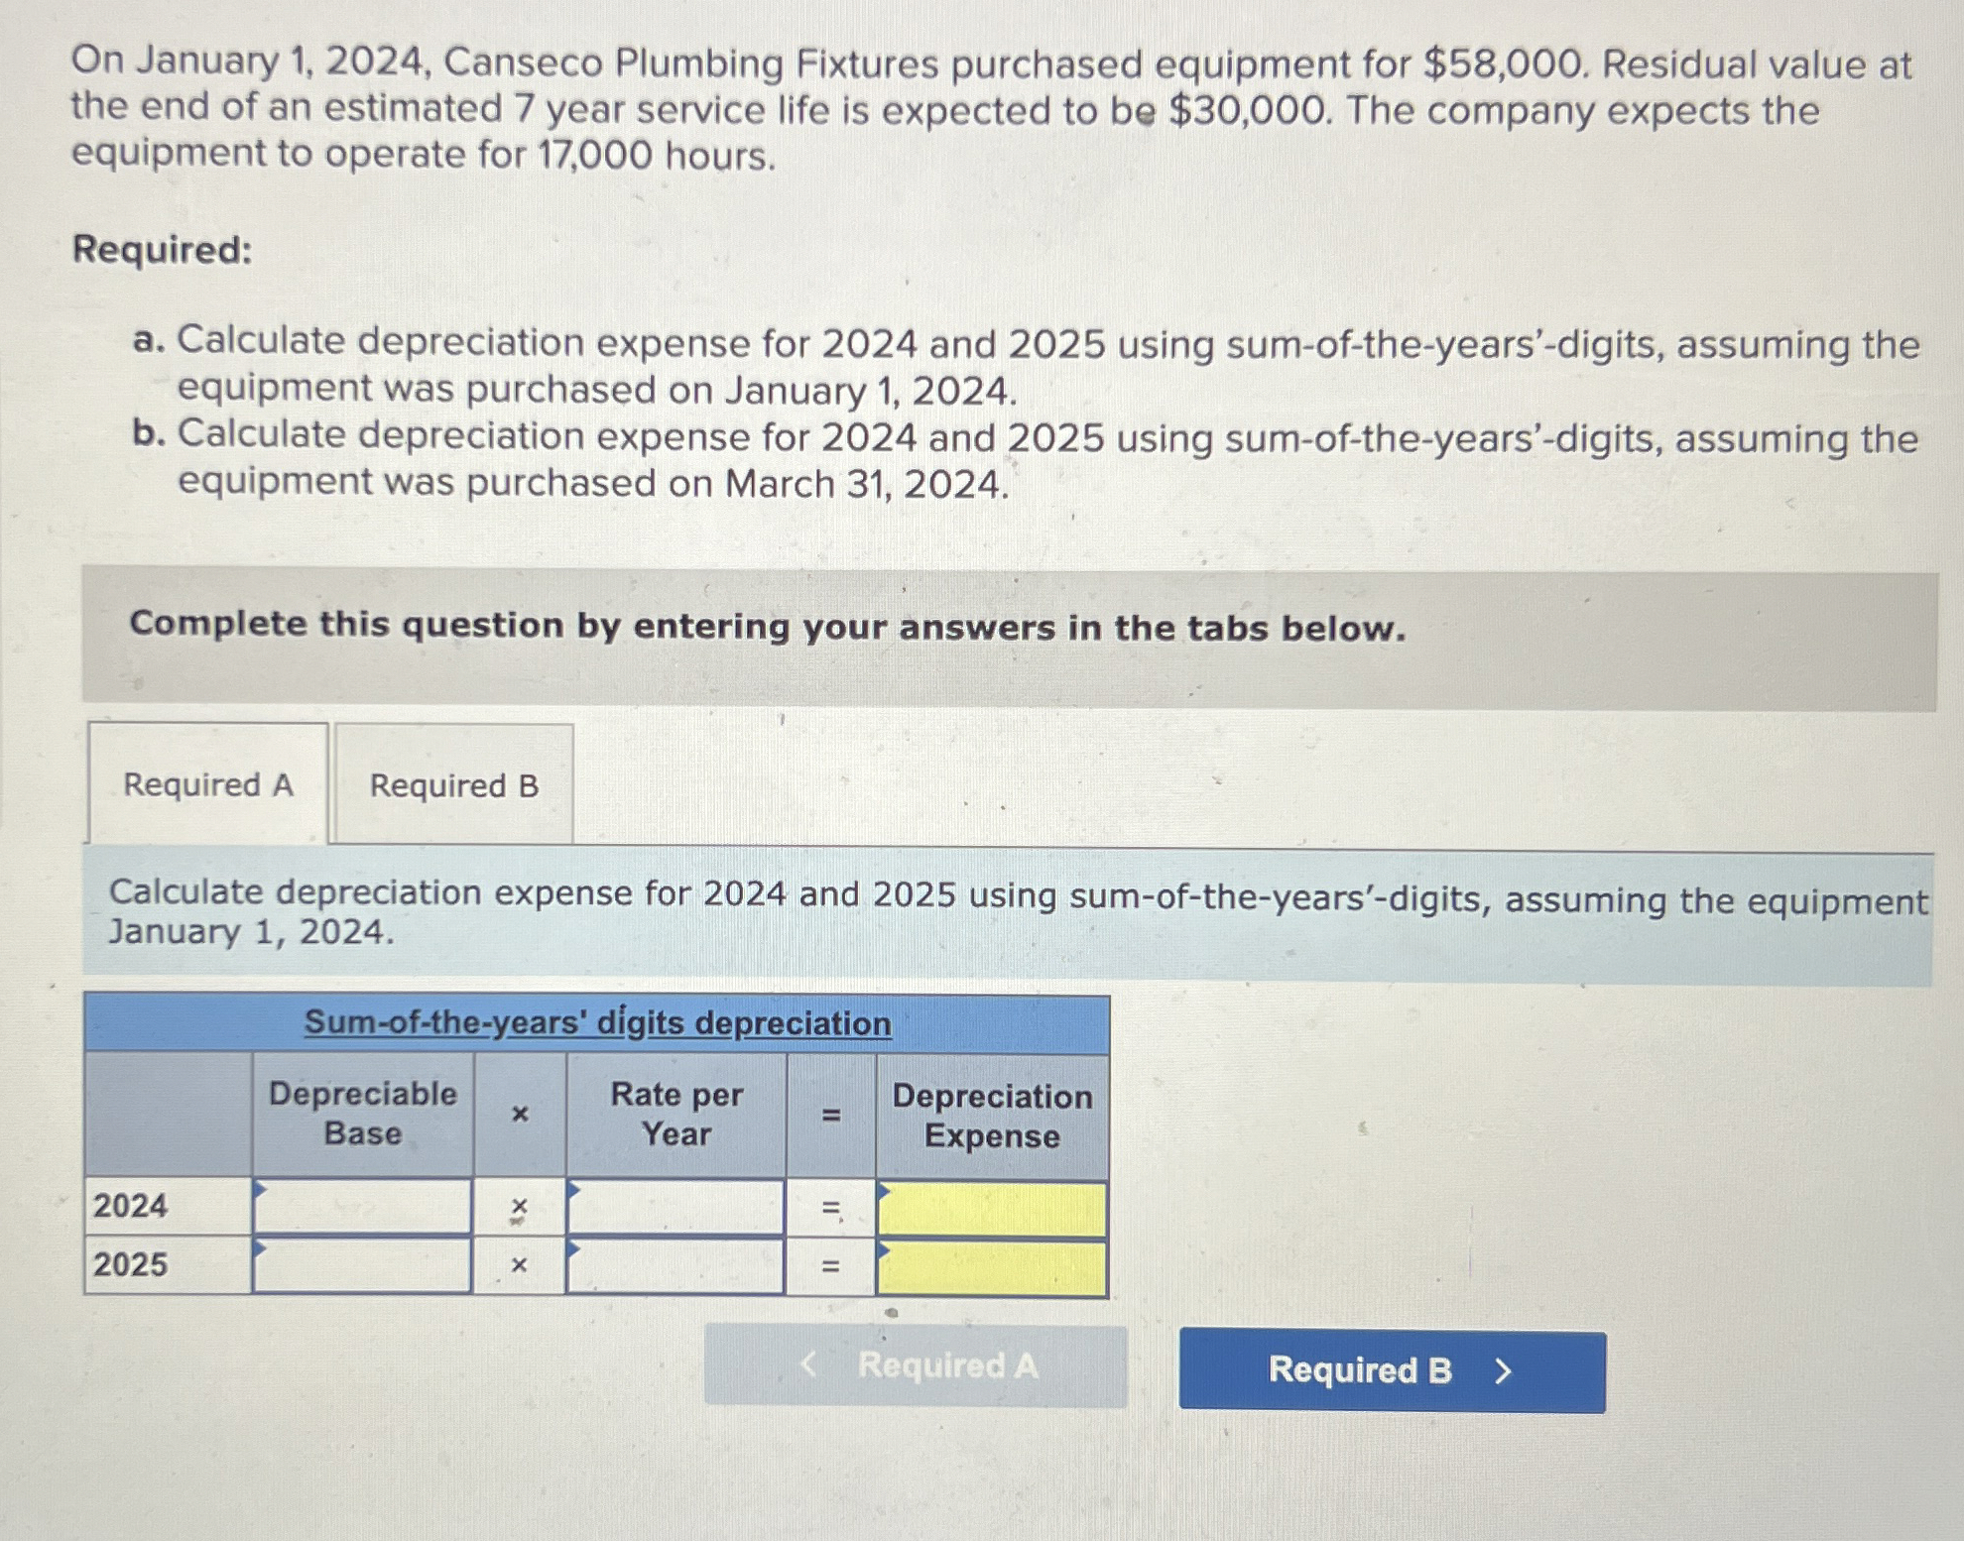1964x1541 pixels.
Task: Click the back chevron on Required A button
Action: tap(810, 1365)
